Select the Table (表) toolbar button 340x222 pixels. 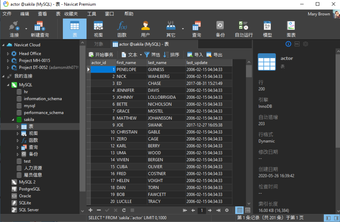[x=75, y=29]
